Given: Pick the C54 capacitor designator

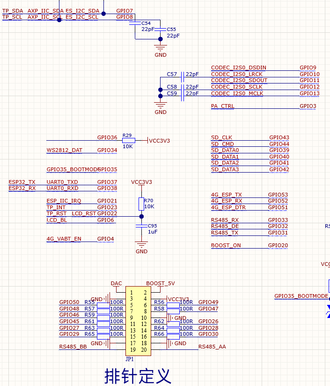Looking at the screenshot, I should click(146, 23).
